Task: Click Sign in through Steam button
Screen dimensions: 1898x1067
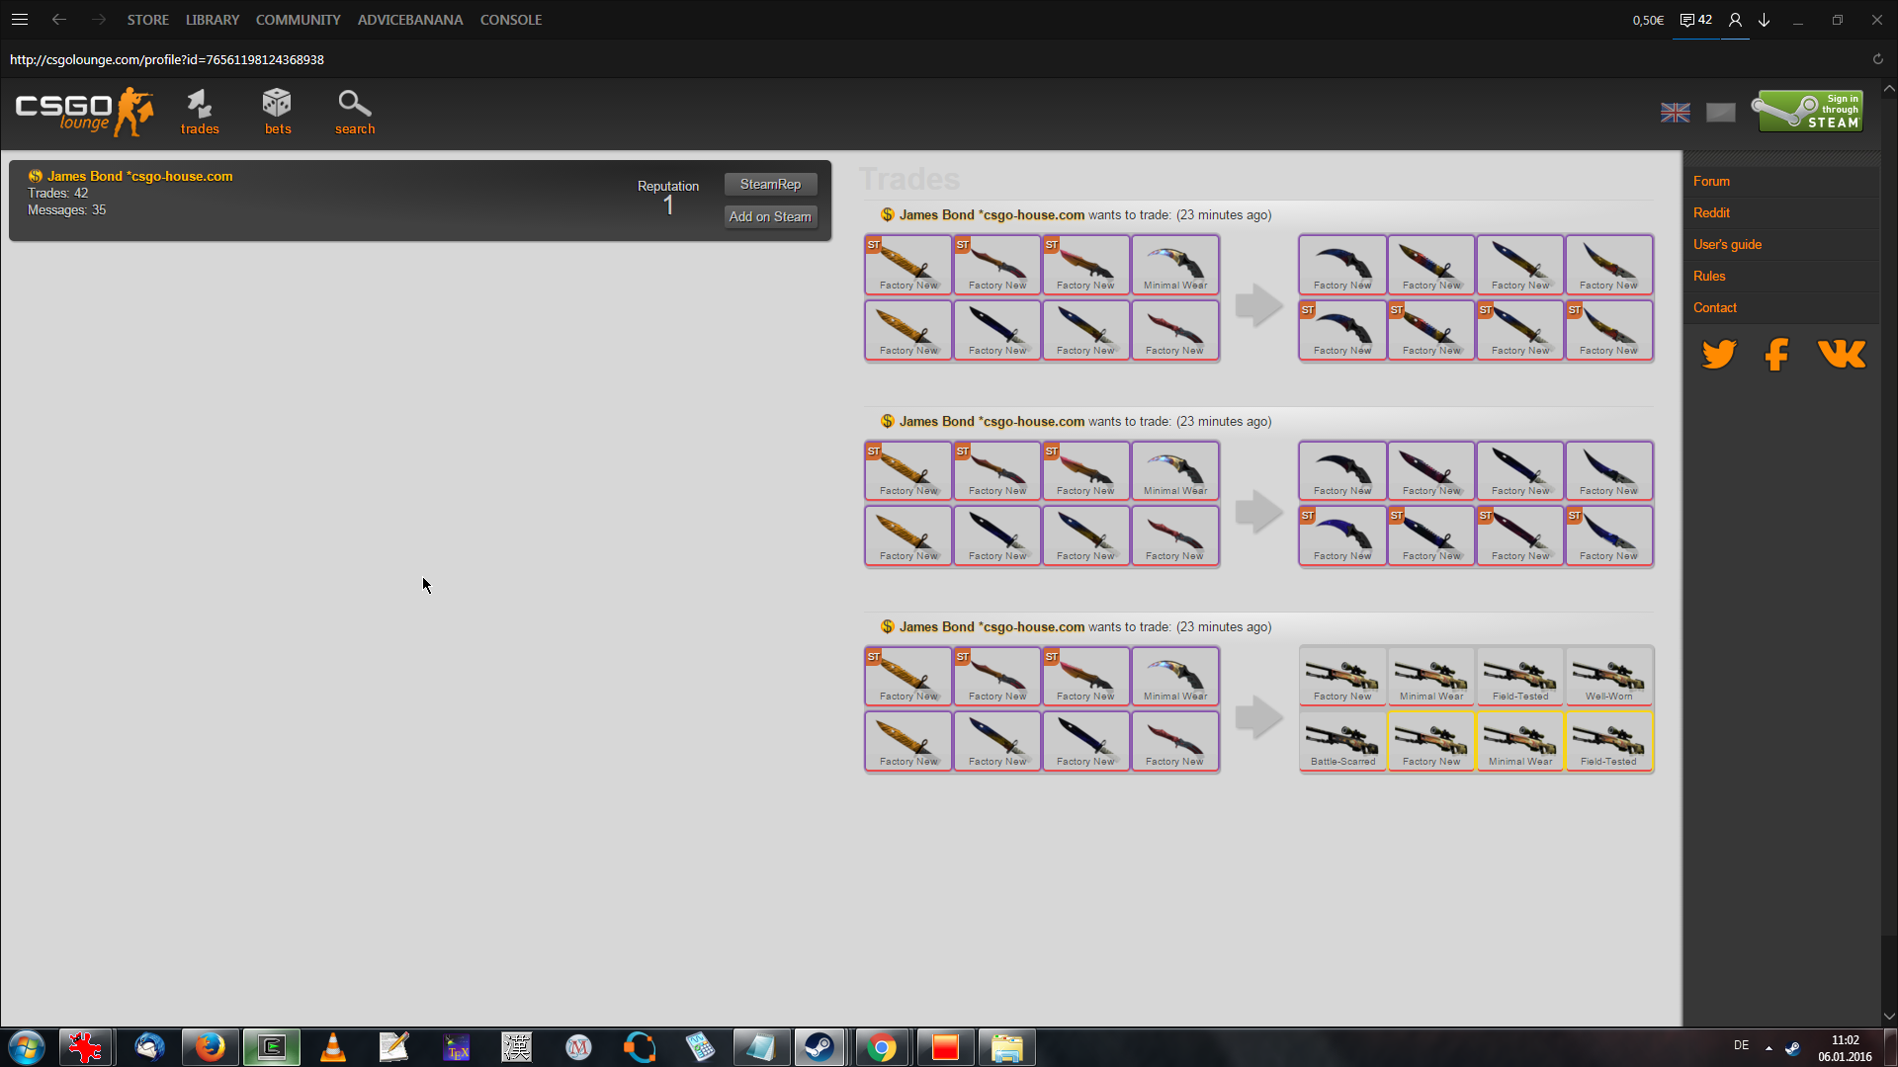Action: click(1808, 112)
